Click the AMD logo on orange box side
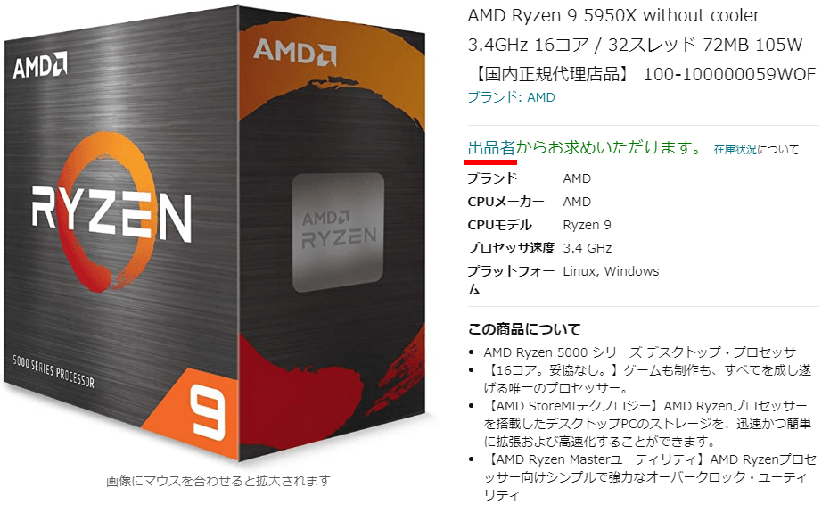830x505 pixels. (294, 52)
